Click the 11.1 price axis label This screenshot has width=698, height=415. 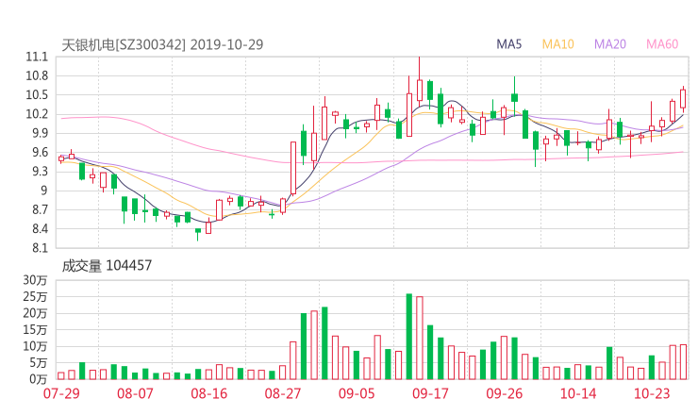pyautogui.click(x=37, y=57)
